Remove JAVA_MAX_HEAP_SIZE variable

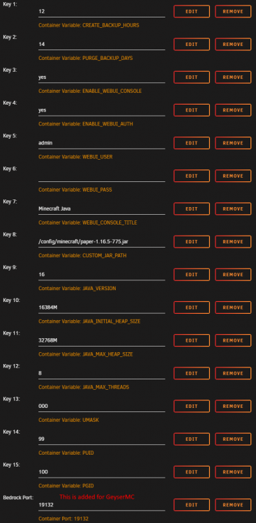click(233, 340)
